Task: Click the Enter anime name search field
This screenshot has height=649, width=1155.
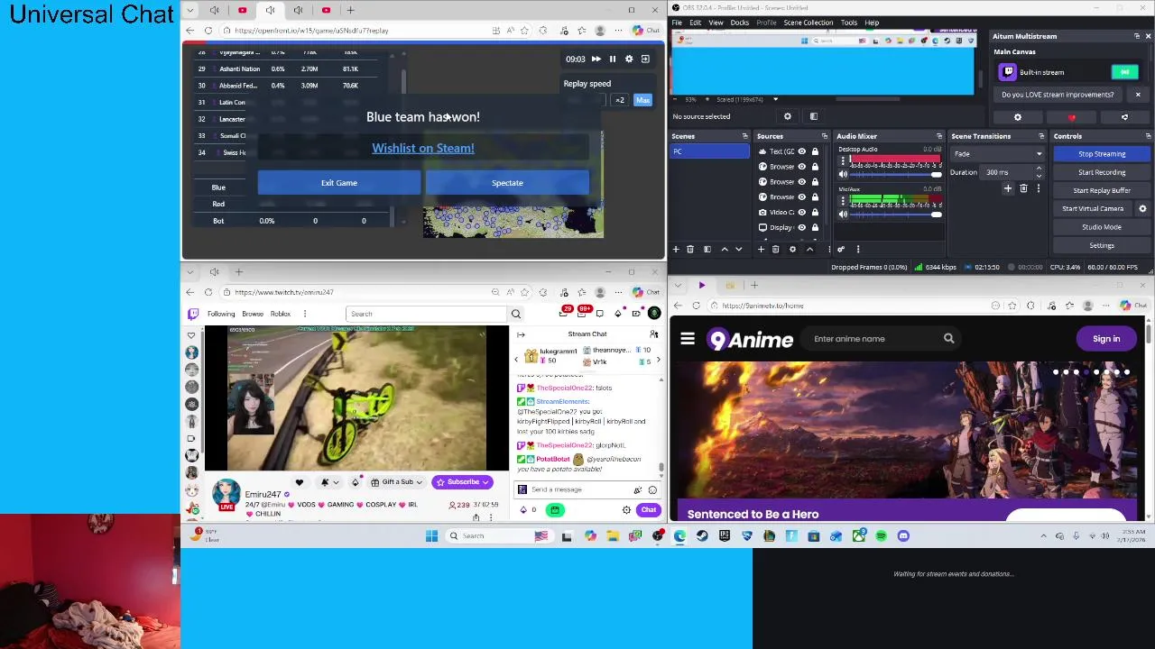Action: click(873, 339)
